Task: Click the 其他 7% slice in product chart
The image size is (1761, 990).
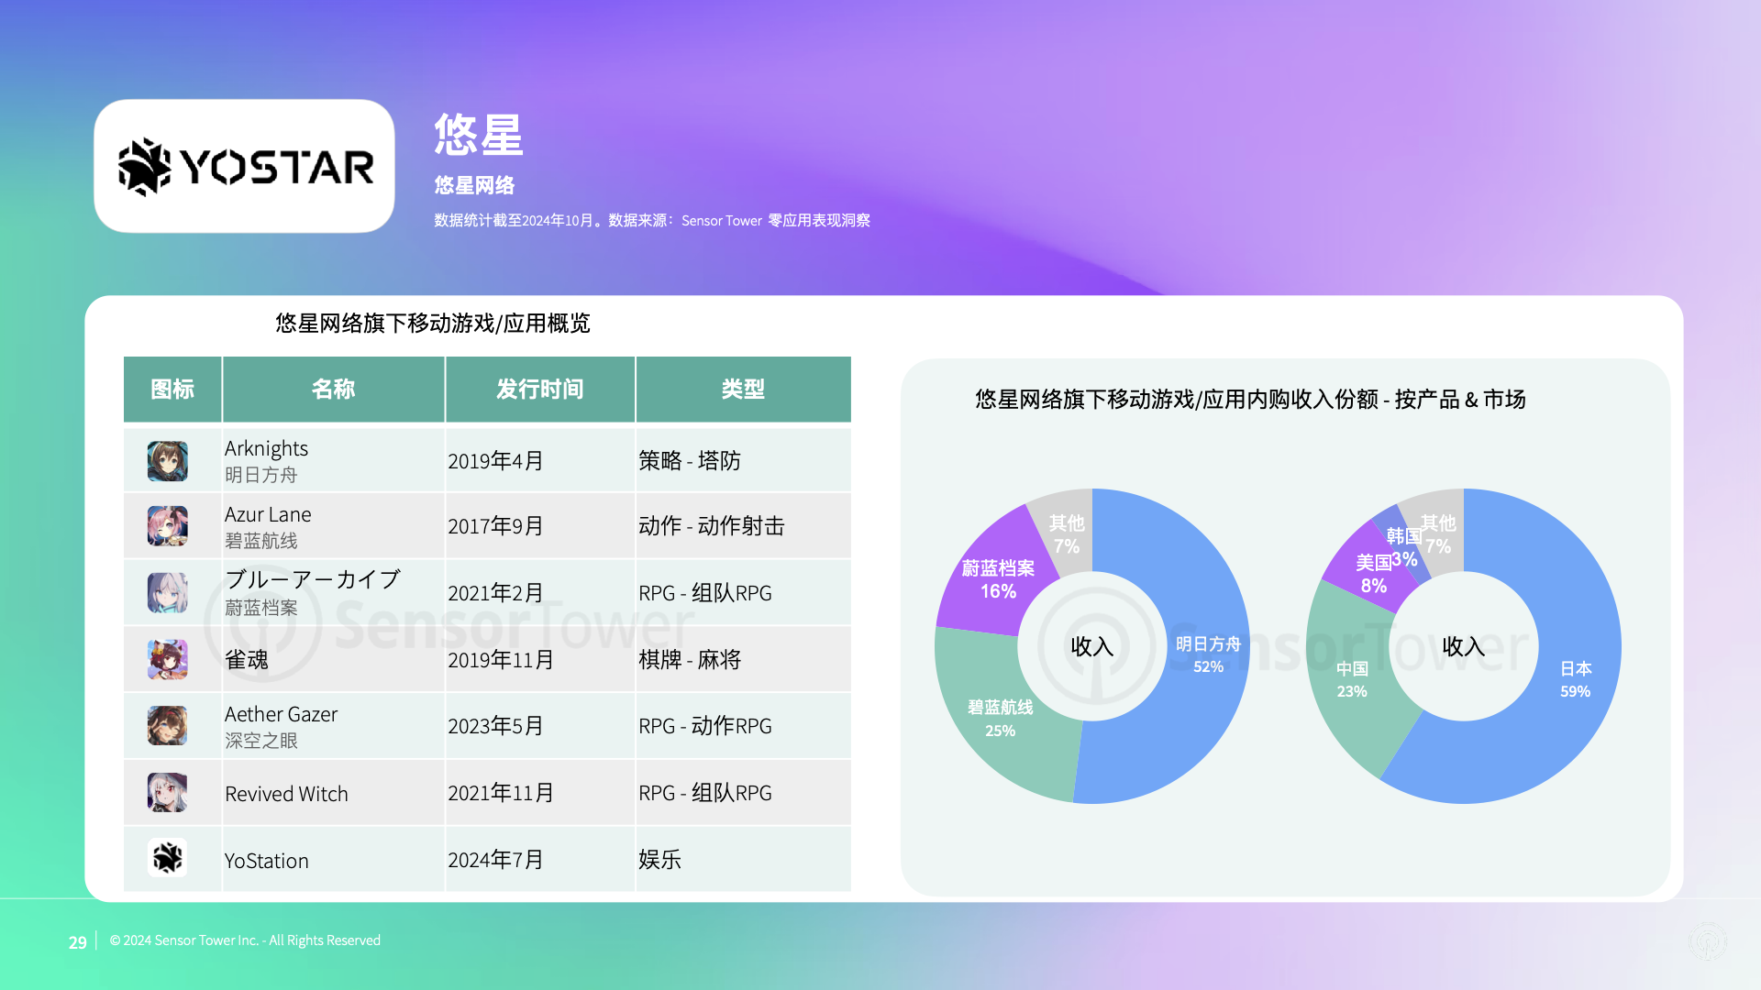Action: pyautogui.click(x=1067, y=533)
